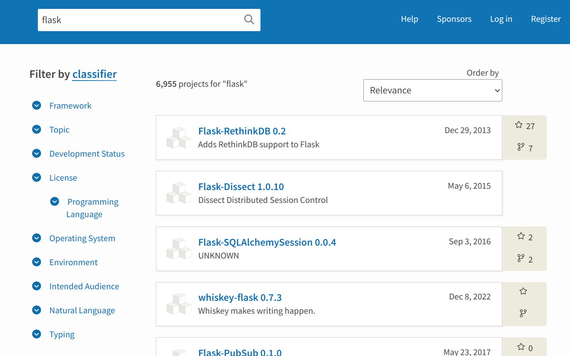Select the Programming Language filter label
Screen dimensions: 570x356
92,208
